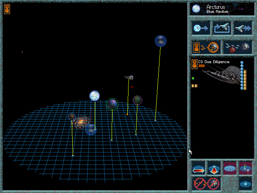The image size is (257, 193).
Task: Toggle the grid display button
Action: click(x=230, y=168)
